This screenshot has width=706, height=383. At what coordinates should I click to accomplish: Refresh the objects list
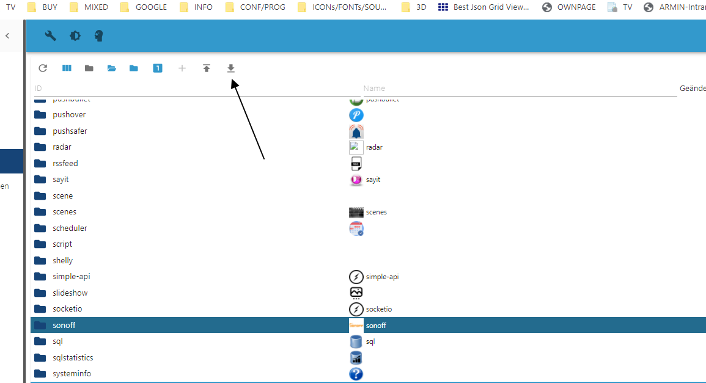tap(43, 68)
